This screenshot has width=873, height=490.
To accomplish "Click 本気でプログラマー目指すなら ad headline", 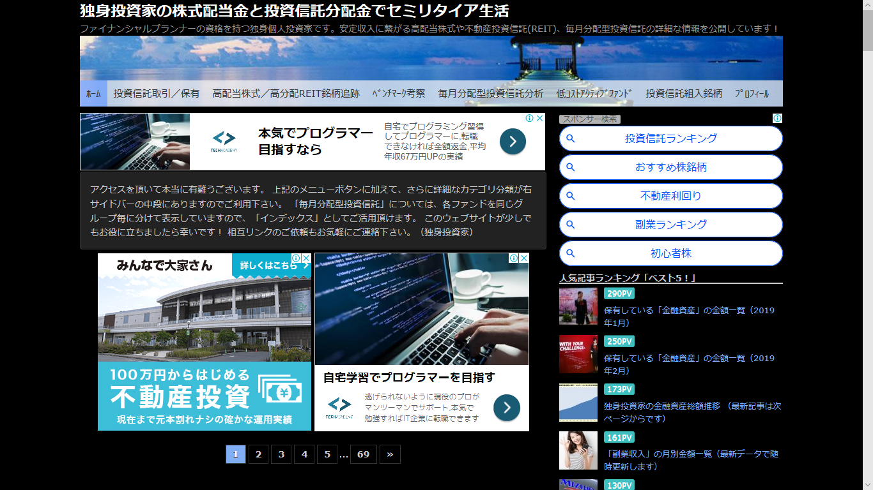I will [316, 142].
